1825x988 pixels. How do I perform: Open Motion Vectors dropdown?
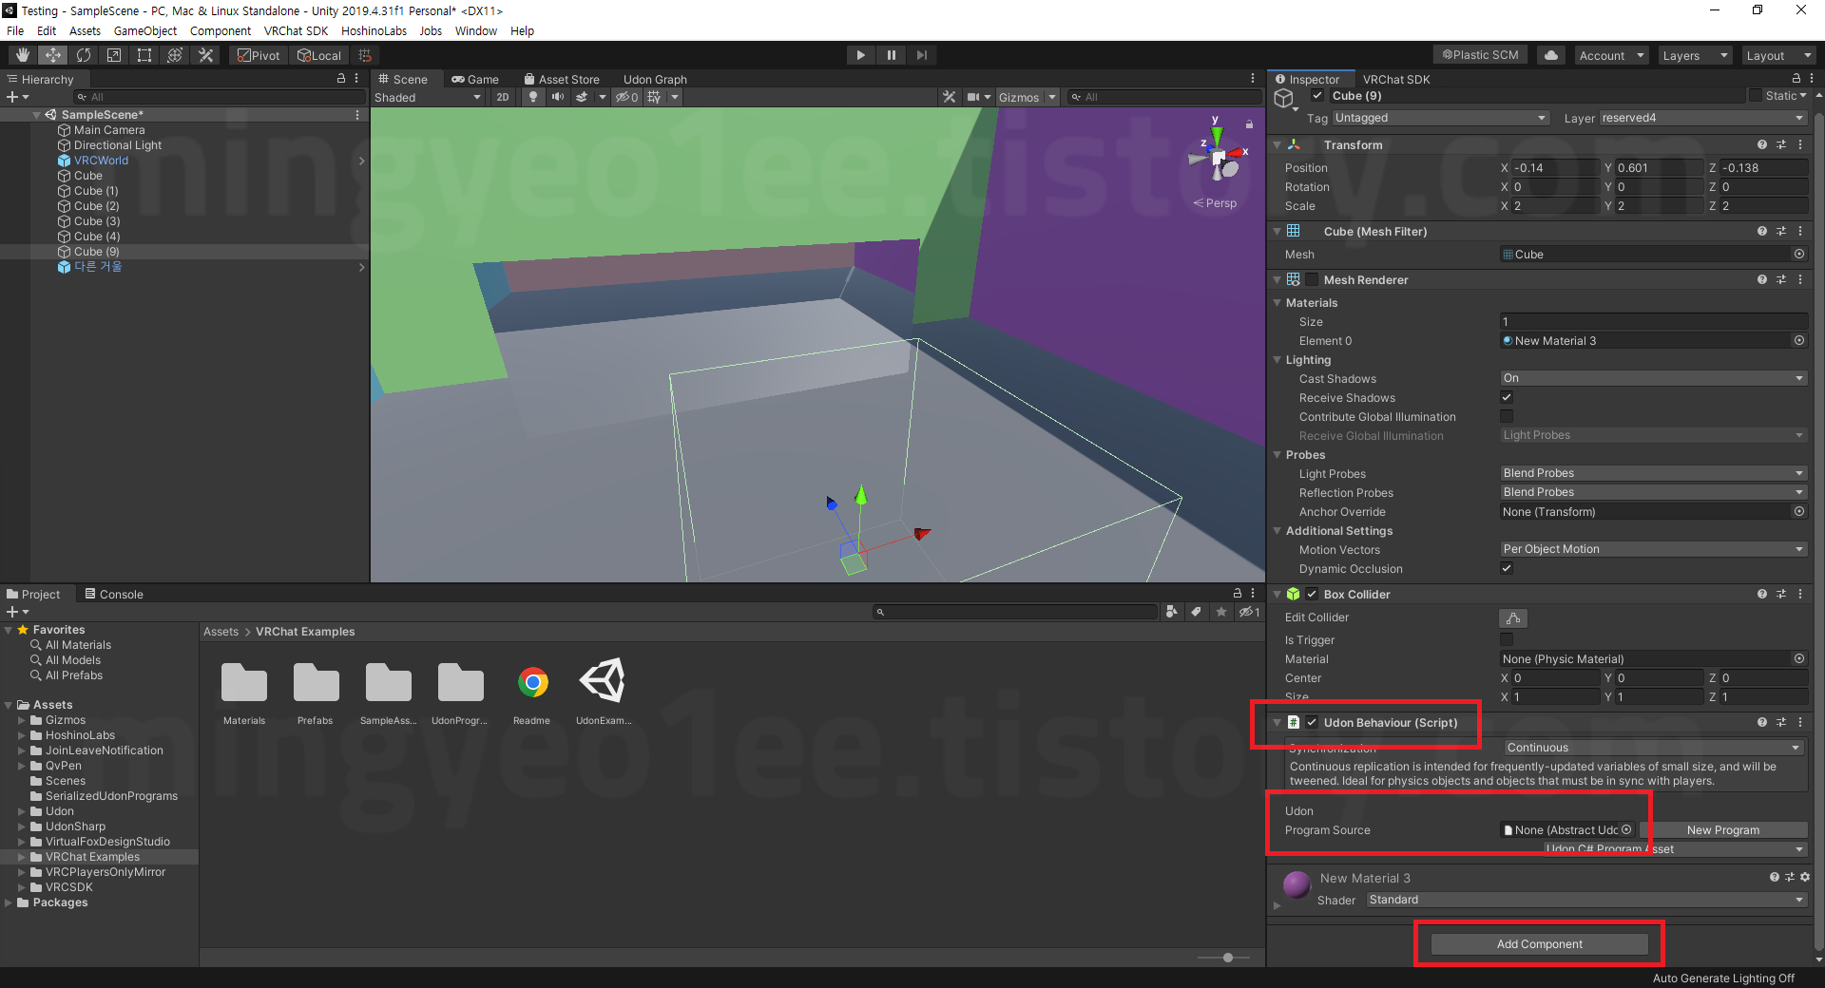tap(1653, 549)
